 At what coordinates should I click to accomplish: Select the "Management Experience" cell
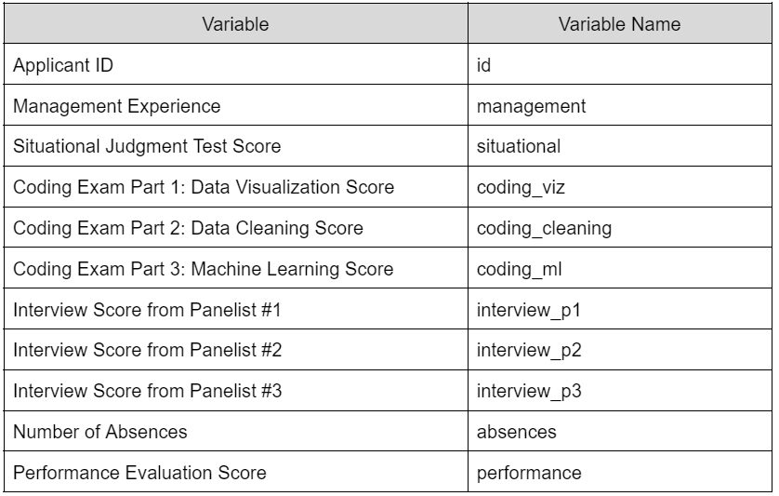pos(117,106)
